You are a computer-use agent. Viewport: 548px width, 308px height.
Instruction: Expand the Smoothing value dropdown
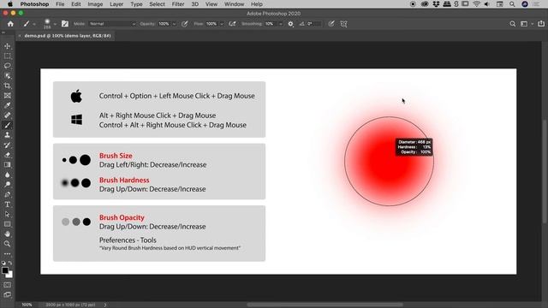pos(280,24)
